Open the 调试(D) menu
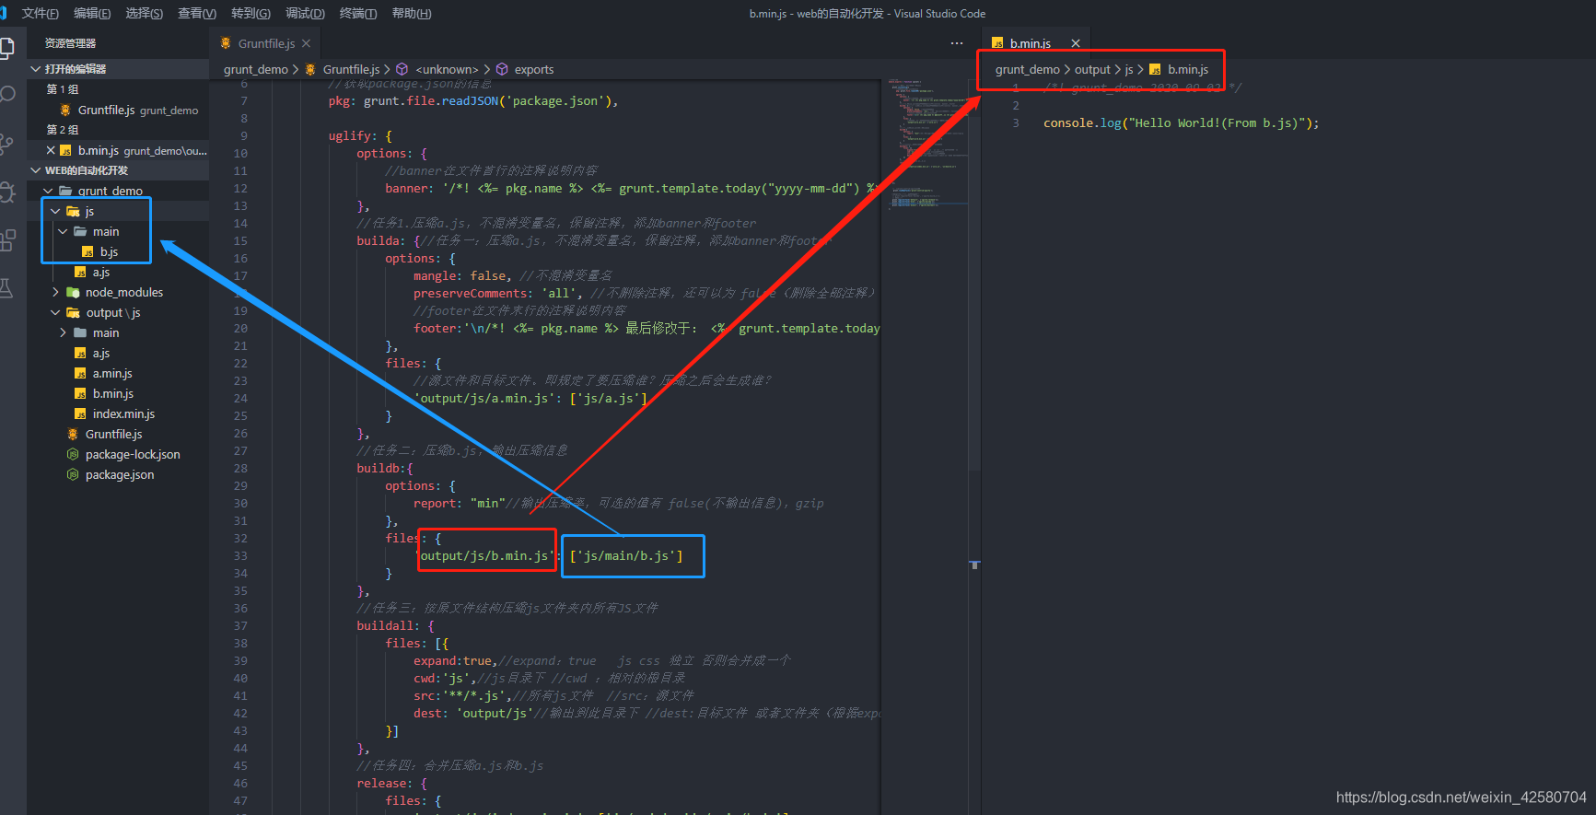This screenshot has width=1596, height=815. 305,13
